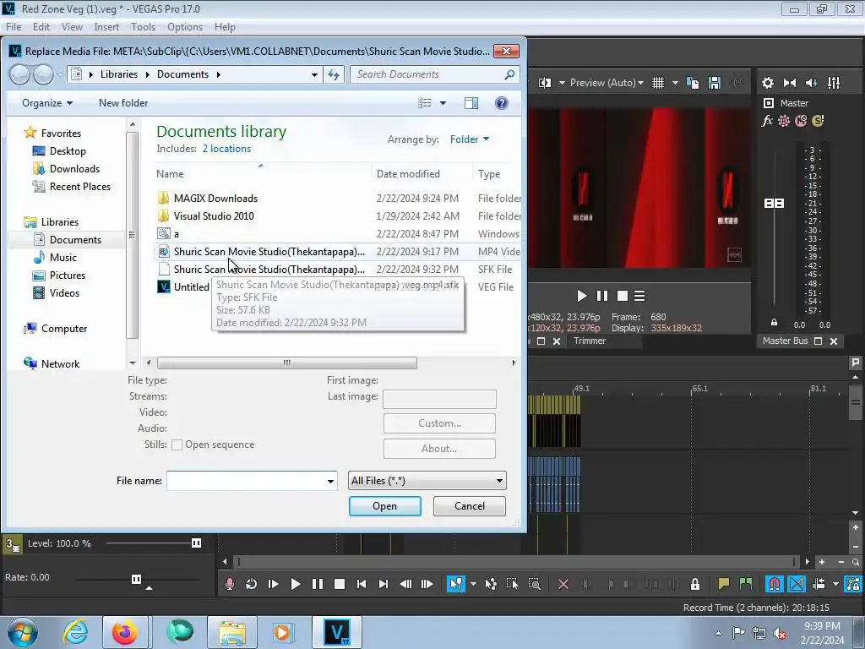Click the Open button
Viewport: 865px width, 649px height.
pyautogui.click(x=384, y=506)
